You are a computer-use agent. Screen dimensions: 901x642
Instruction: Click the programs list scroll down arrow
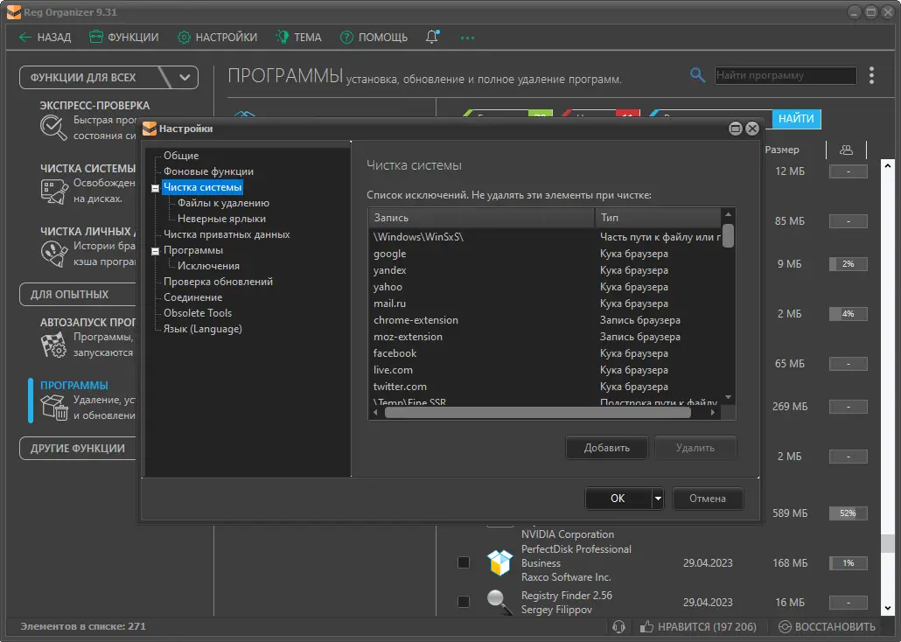(x=888, y=608)
